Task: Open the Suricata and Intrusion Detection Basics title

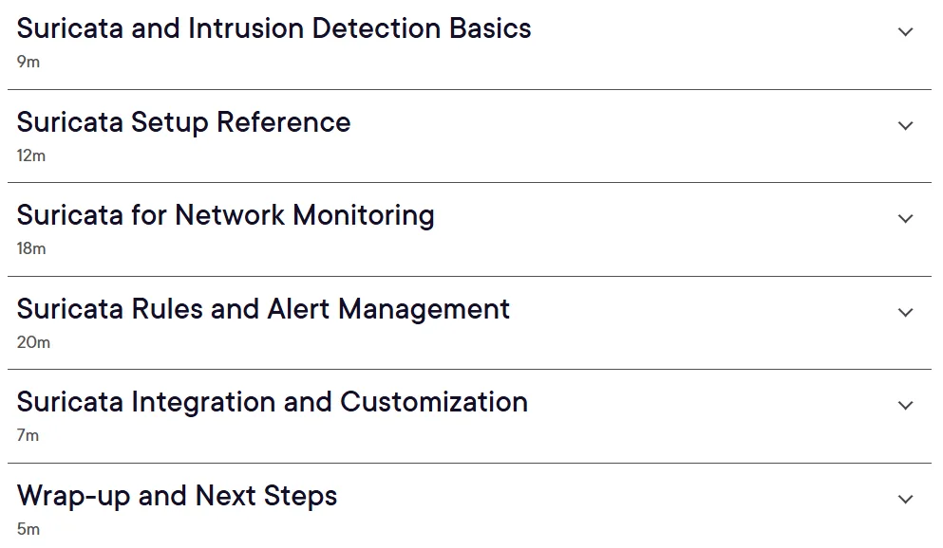Action: coord(273,28)
